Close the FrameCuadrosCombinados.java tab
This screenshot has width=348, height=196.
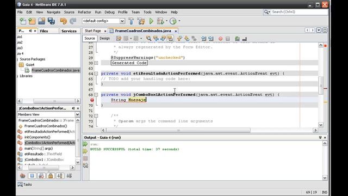click(176, 31)
